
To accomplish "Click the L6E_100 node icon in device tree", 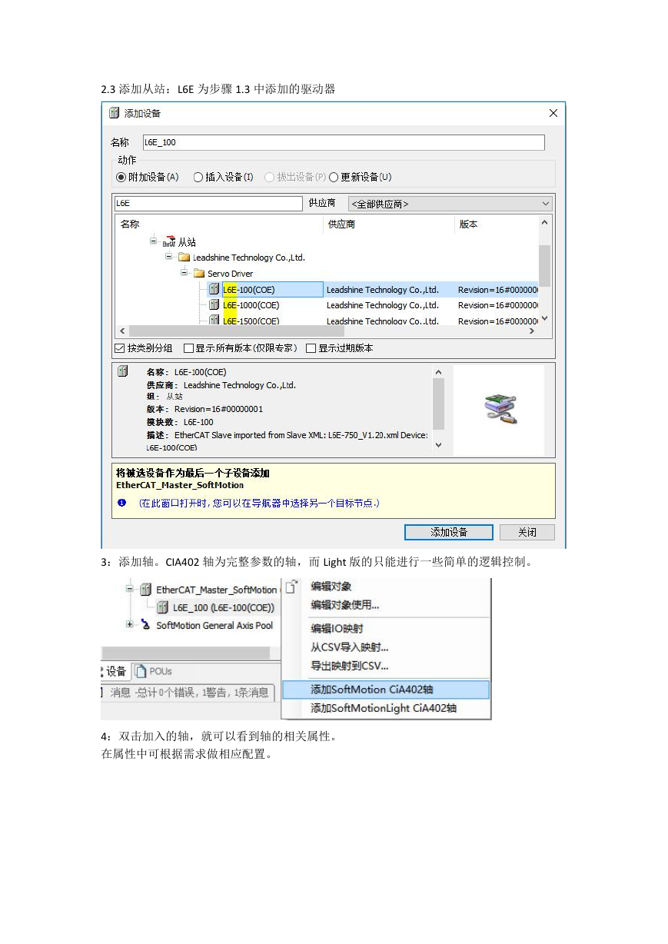I will pyautogui.click(x=162, y=607).
